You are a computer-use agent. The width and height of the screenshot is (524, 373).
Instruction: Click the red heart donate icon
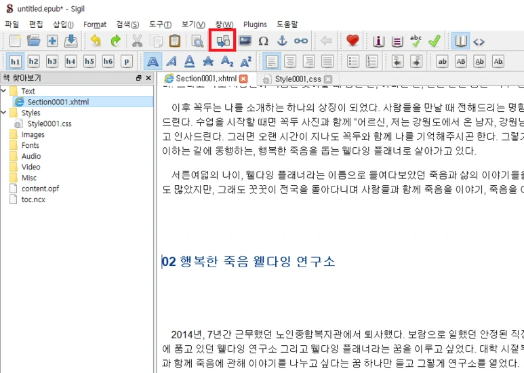[x=352, y=41]
